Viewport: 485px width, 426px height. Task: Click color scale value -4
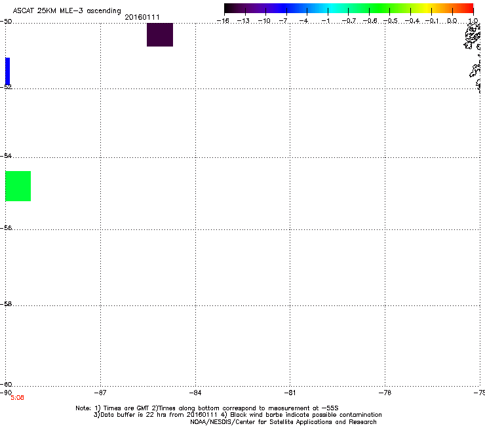303,21
